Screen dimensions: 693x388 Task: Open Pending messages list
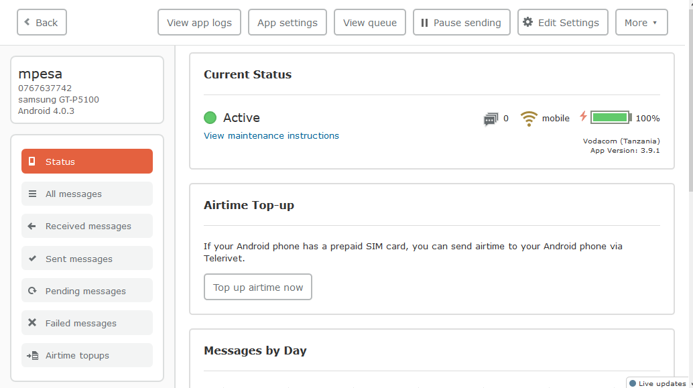pyautogui.click(x=87, y=291)
